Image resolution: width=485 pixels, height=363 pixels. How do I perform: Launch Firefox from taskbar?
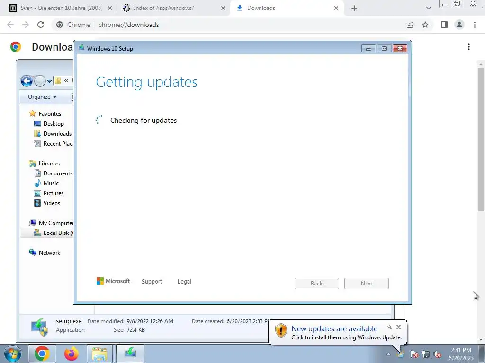click(x=71, y=354)
